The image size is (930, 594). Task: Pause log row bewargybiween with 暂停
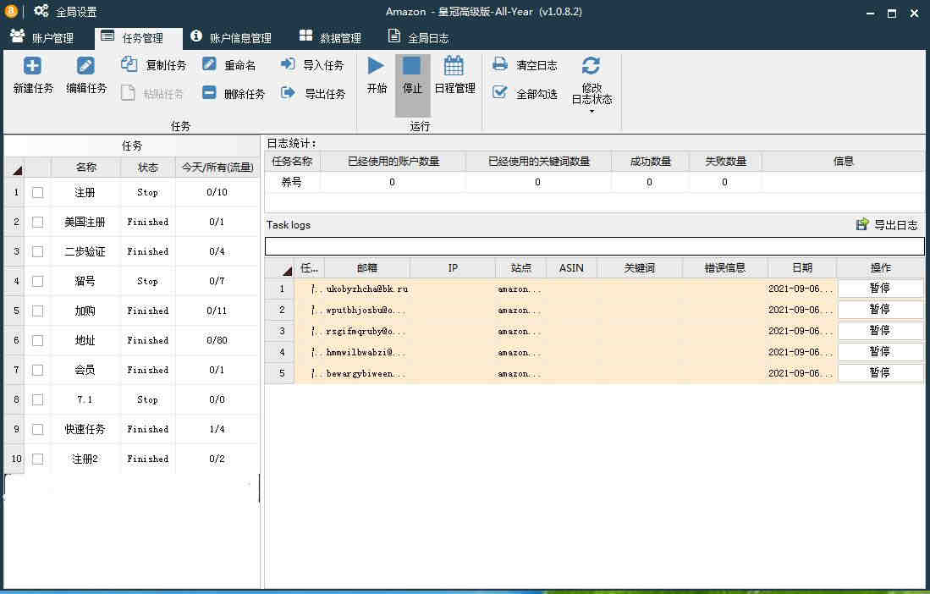pyautogui.click(x=879, y=373)
